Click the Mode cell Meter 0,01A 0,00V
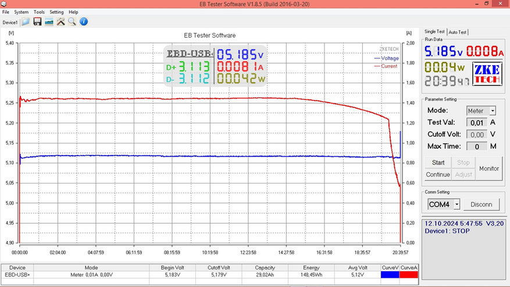510x287 pixels. [x=91, y=275]
